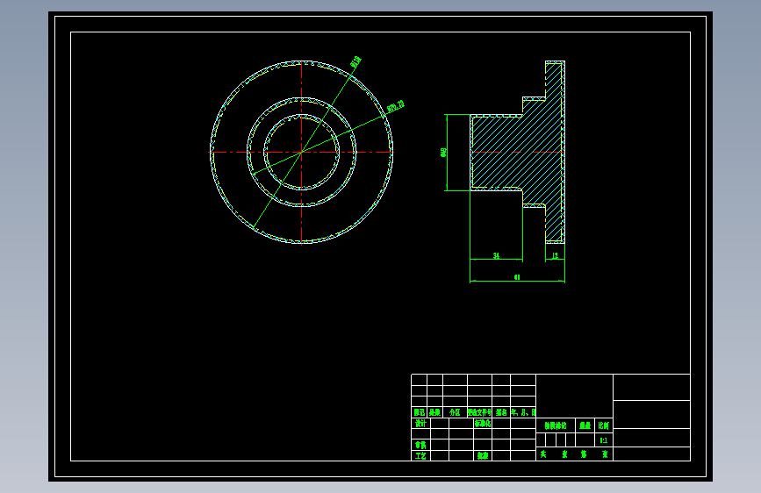Click the center point of the concentric circles
This screenshot has width=761, height=493.
pyautogui.click(x=301, y=152)
